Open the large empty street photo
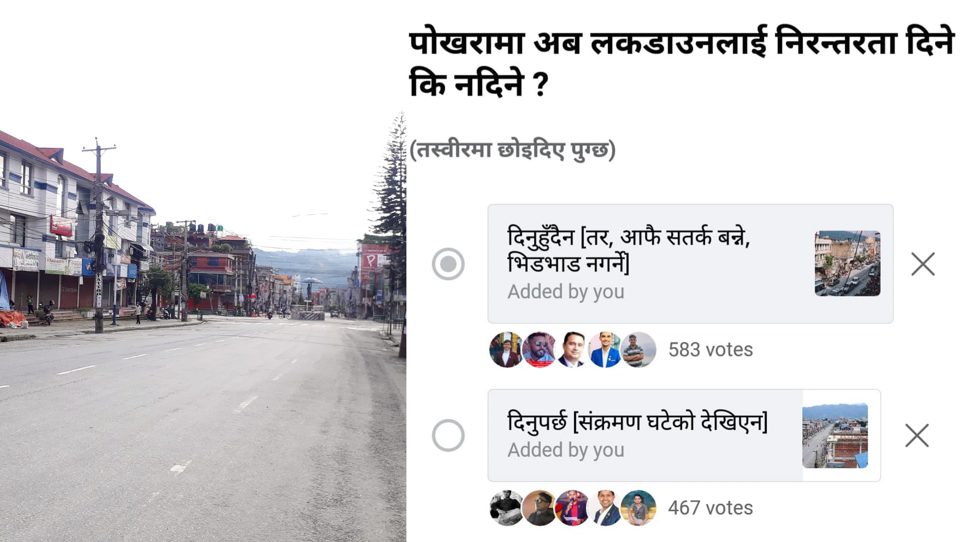 point(203,327)
